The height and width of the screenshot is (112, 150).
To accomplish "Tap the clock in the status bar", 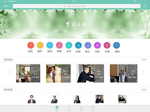I will 74,1.
